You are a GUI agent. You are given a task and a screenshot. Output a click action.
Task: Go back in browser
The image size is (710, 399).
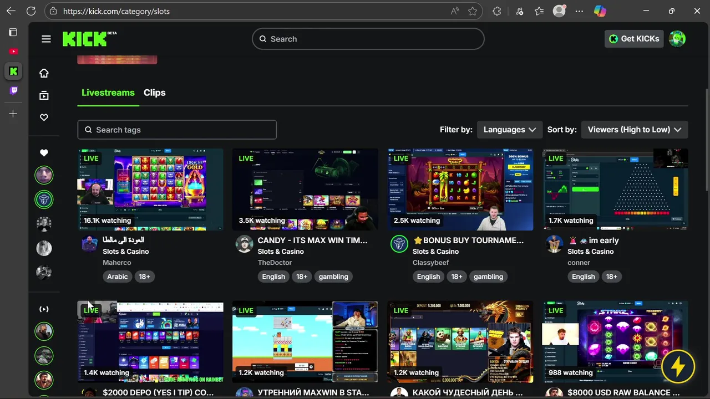[x=11, y=11]
